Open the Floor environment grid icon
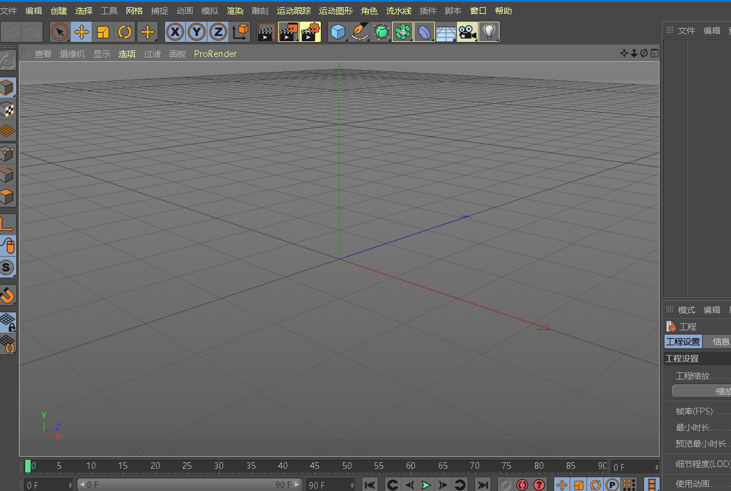 point(446,32)
